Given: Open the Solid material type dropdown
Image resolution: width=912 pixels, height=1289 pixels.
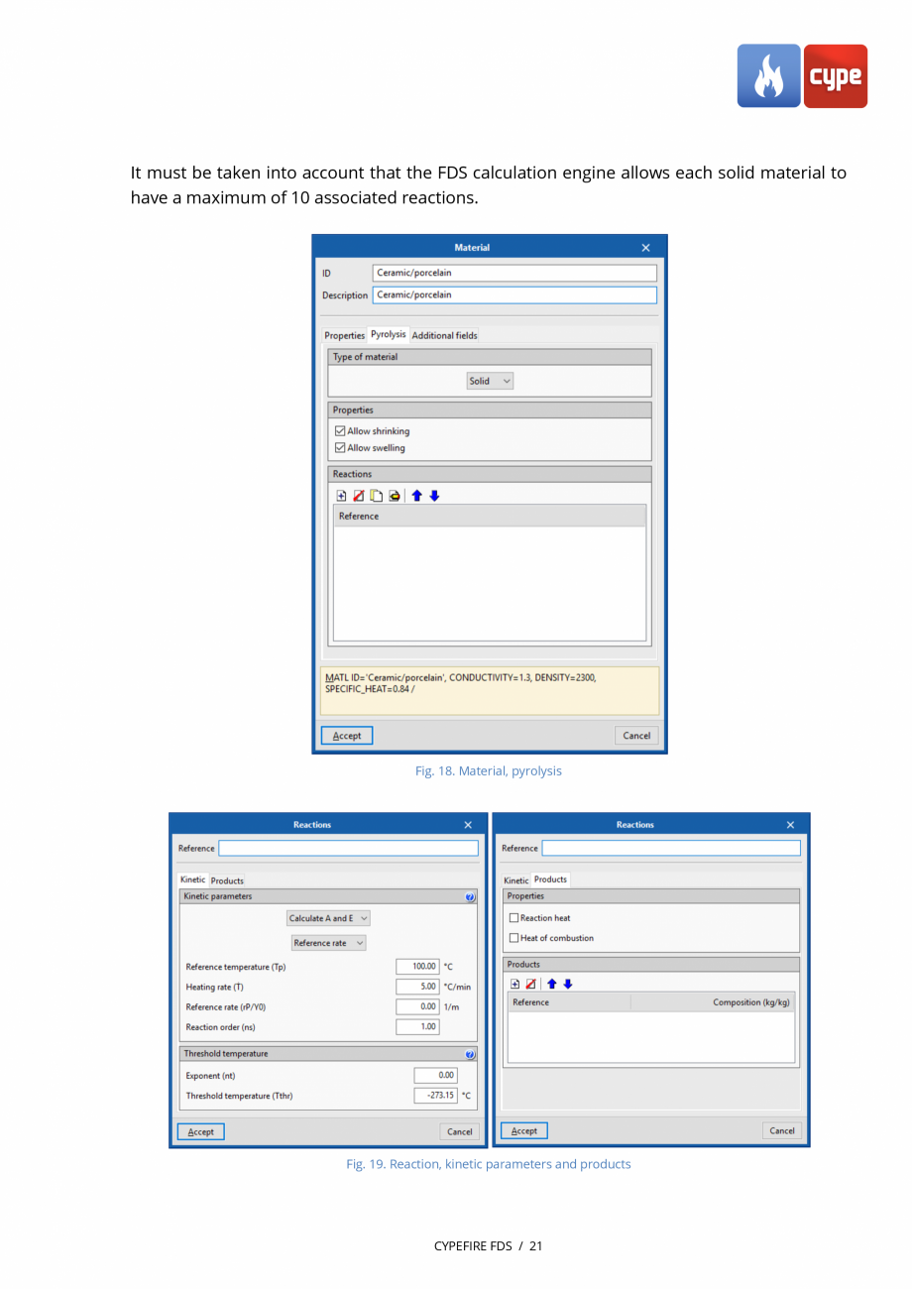Looking at the screenshot, I should (489, 380).
